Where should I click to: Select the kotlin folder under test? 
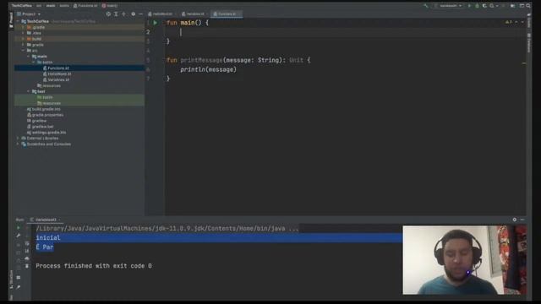point(47,98)
